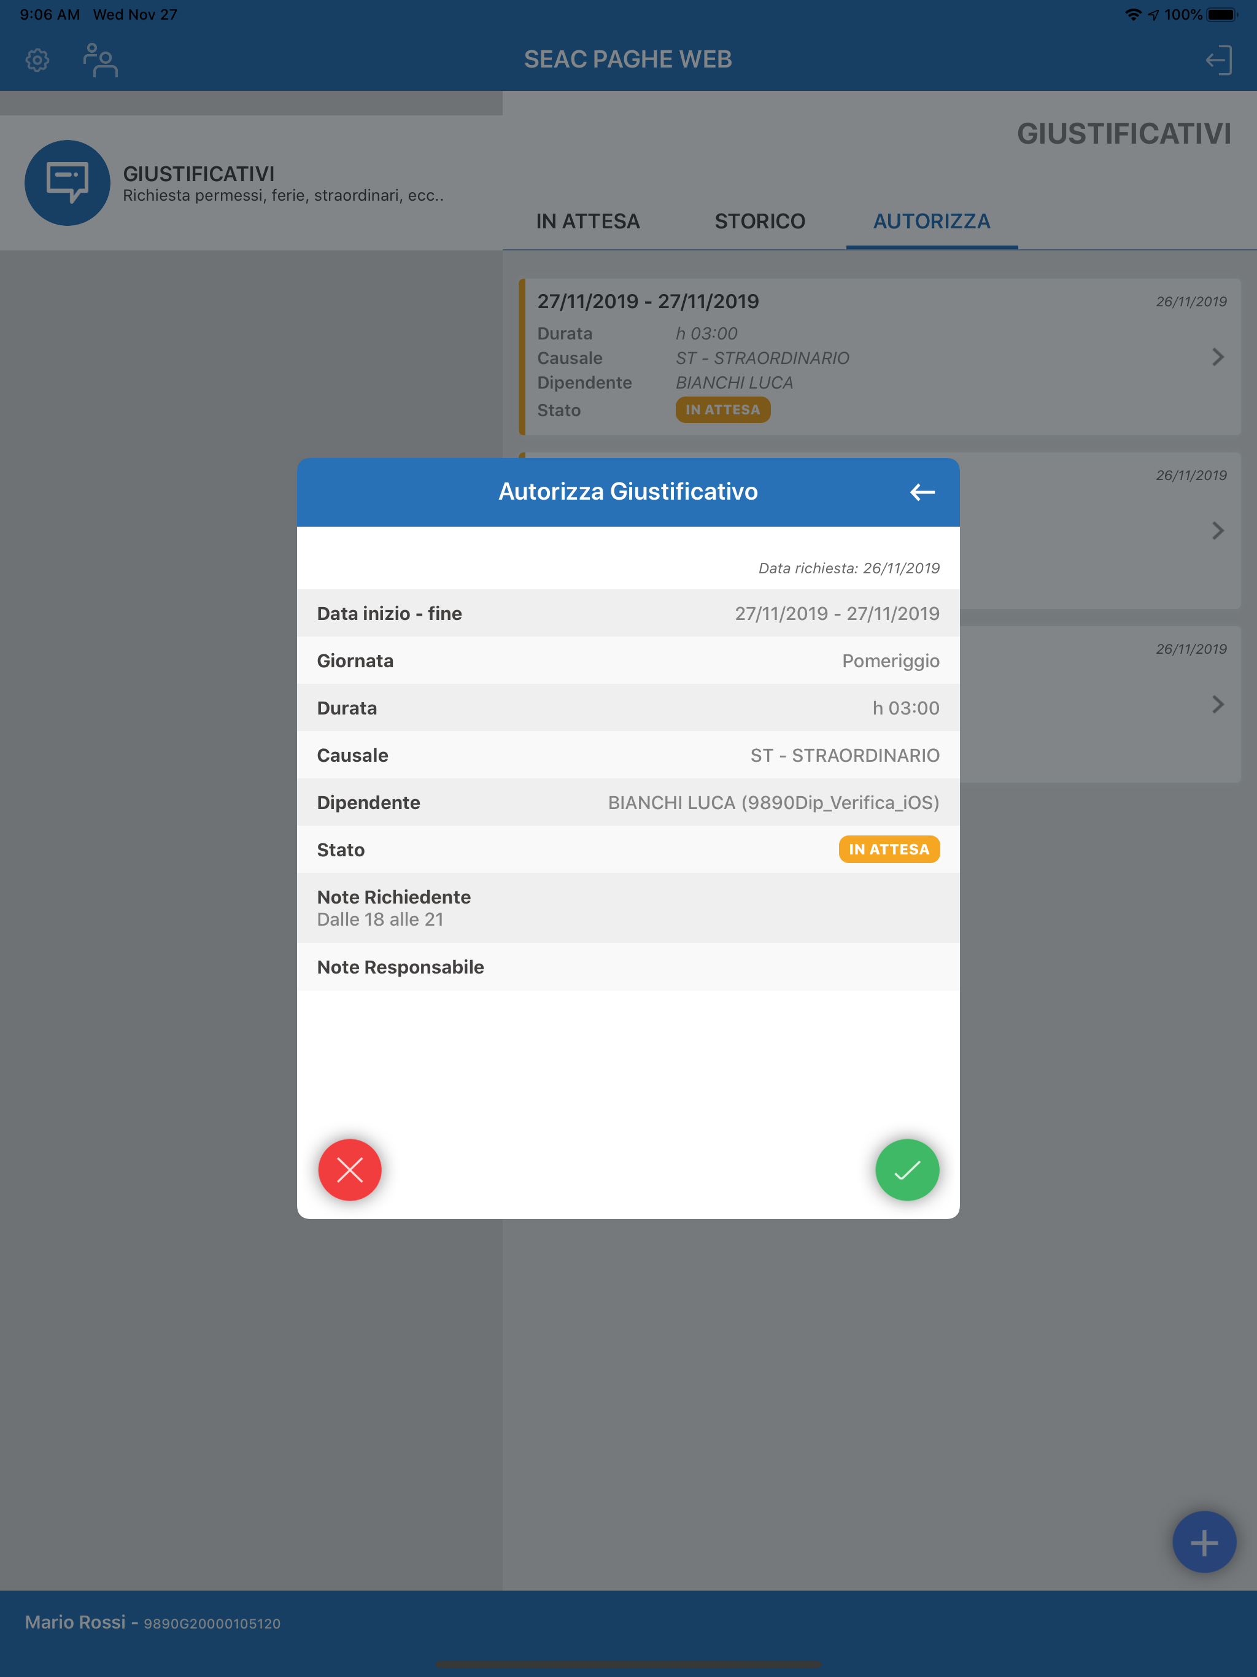Image resolution: width=1257 pixels, height=1677 pixels.
Task: Expand chevron of second request card
Action: (1218, 531)
